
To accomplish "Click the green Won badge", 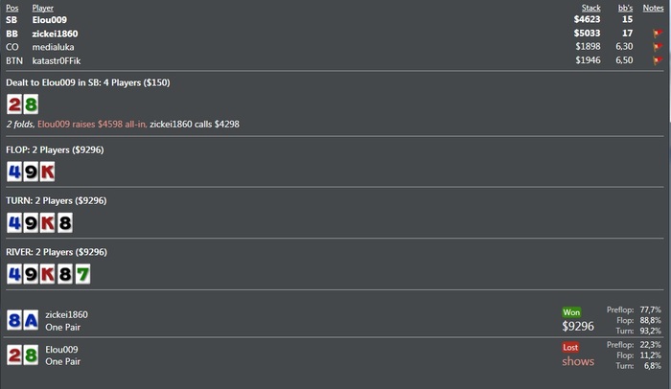I will [571, 312].
